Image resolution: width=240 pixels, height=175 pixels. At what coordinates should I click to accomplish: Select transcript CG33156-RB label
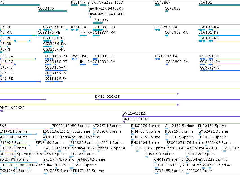pos(54,49)
